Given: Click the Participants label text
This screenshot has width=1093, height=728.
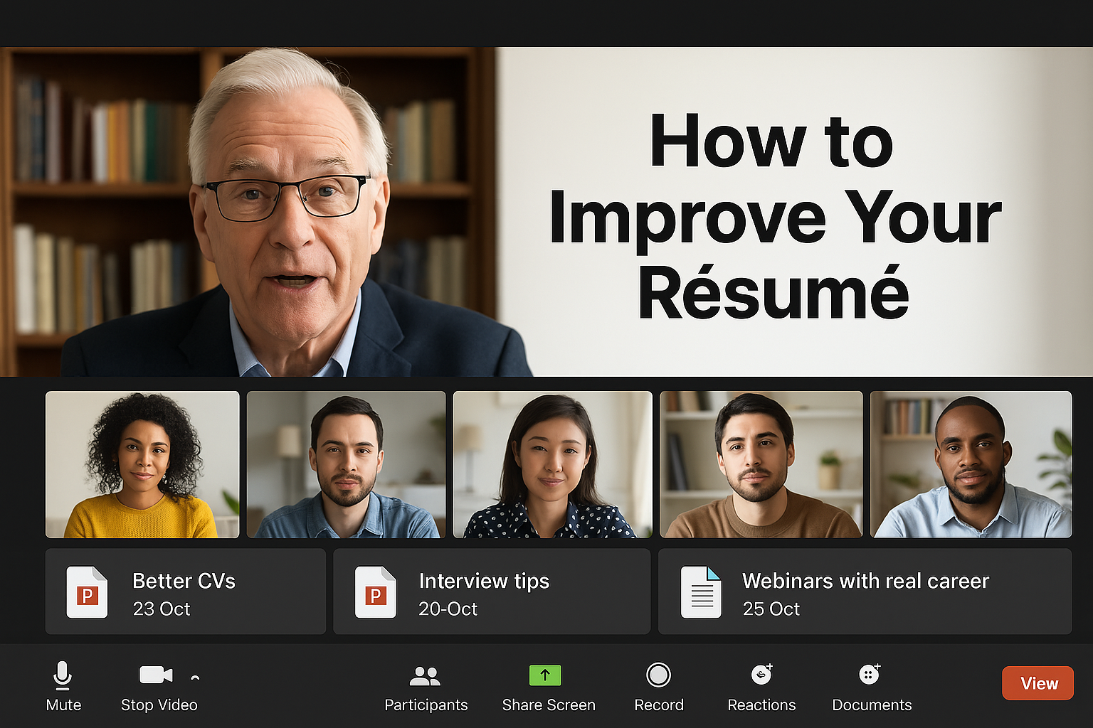Looking at the screenshot, I should 426,705.
